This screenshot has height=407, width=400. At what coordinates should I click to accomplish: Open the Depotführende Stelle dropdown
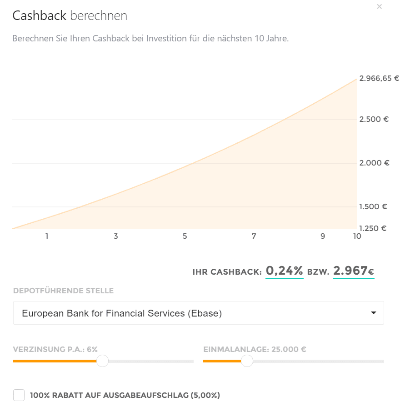[198, 313]
